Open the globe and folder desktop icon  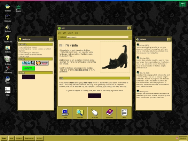[8, 7]
